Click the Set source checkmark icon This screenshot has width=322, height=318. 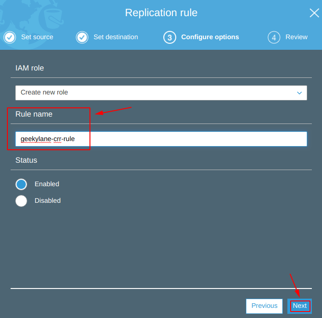[10, 37]
